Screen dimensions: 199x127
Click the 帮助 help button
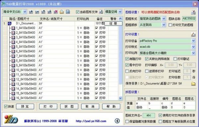click(x=111, y=106)
